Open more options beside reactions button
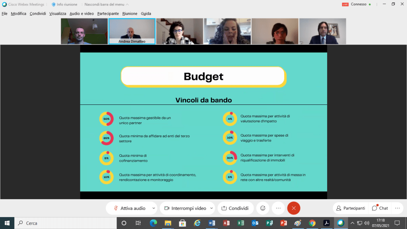 coord(278,208)
